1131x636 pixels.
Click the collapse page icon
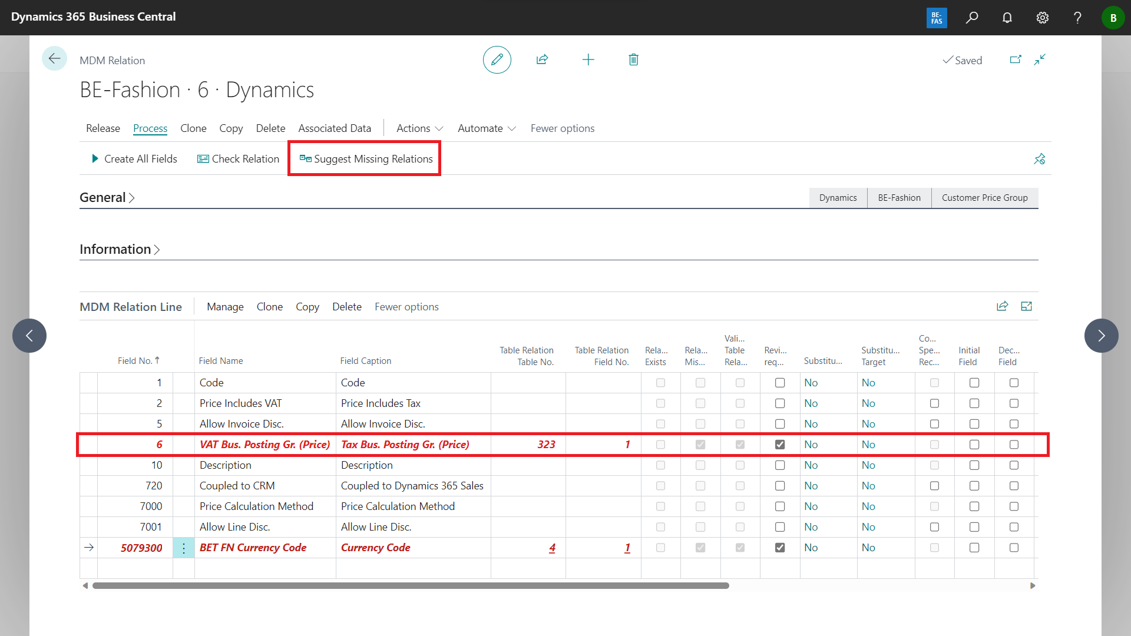click(1040, 59)
